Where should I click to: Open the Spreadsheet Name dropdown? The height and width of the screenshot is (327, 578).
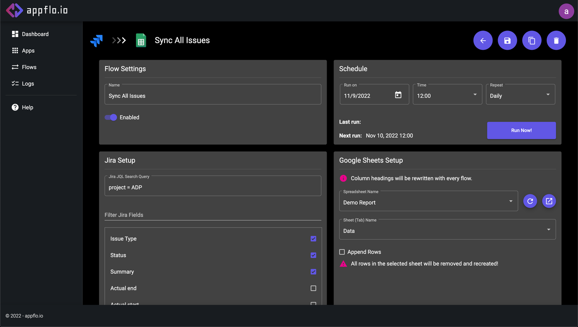tap(428, 201)
